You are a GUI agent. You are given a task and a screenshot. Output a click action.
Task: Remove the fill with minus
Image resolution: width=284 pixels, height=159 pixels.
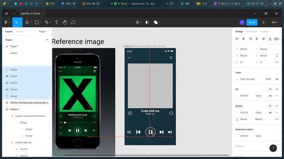(x=277, y=96)
